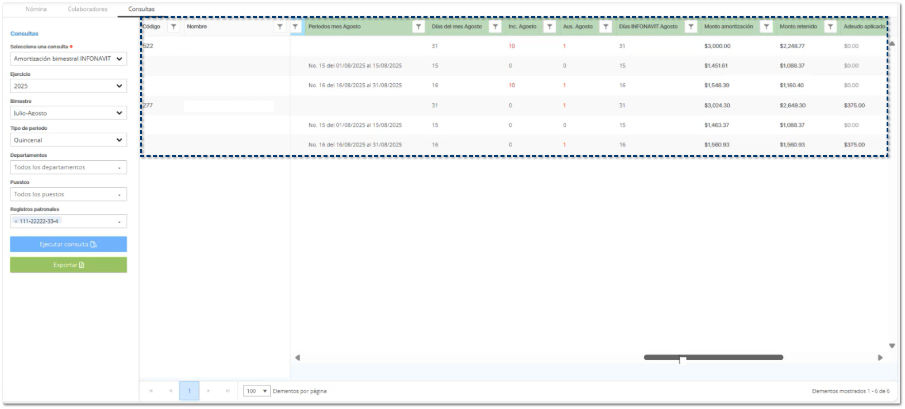
Task: Click the $3,024.30 amortization amount
Action: click(x=717, y=106)
